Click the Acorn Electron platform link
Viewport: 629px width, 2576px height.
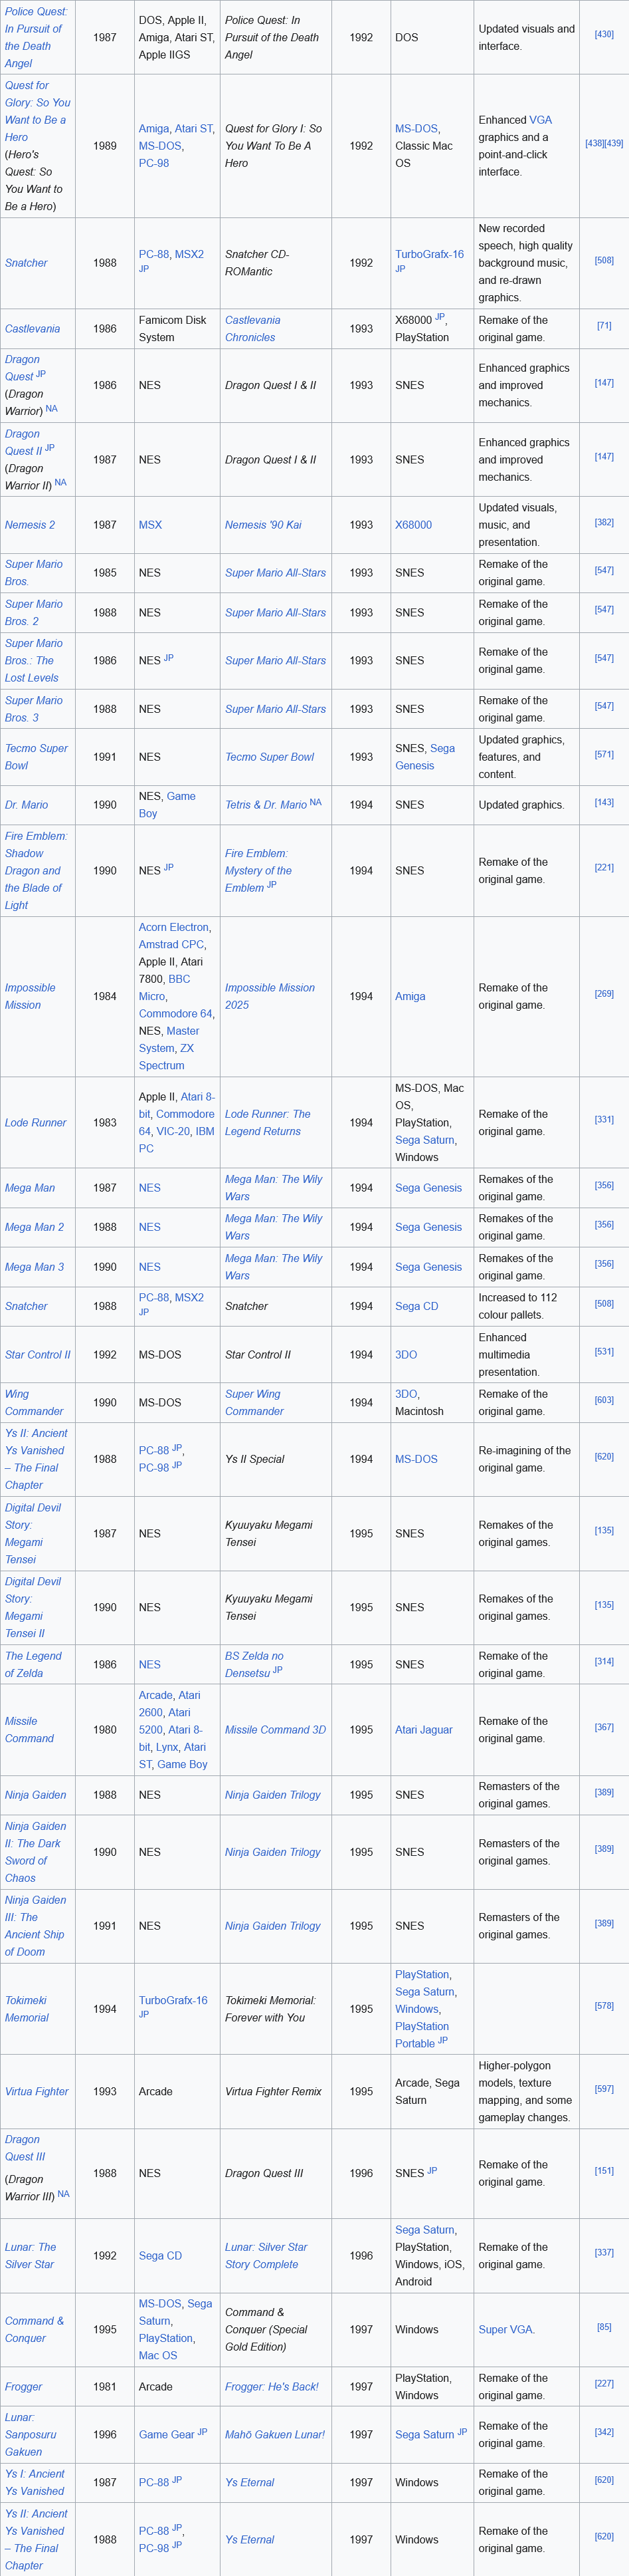[174, 927]
